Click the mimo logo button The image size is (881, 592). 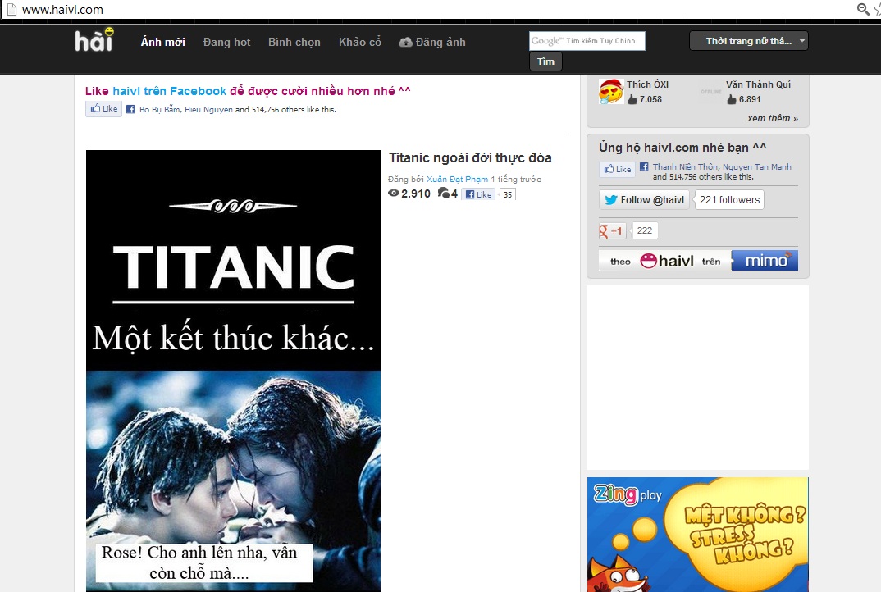click(x=765, y=261)
